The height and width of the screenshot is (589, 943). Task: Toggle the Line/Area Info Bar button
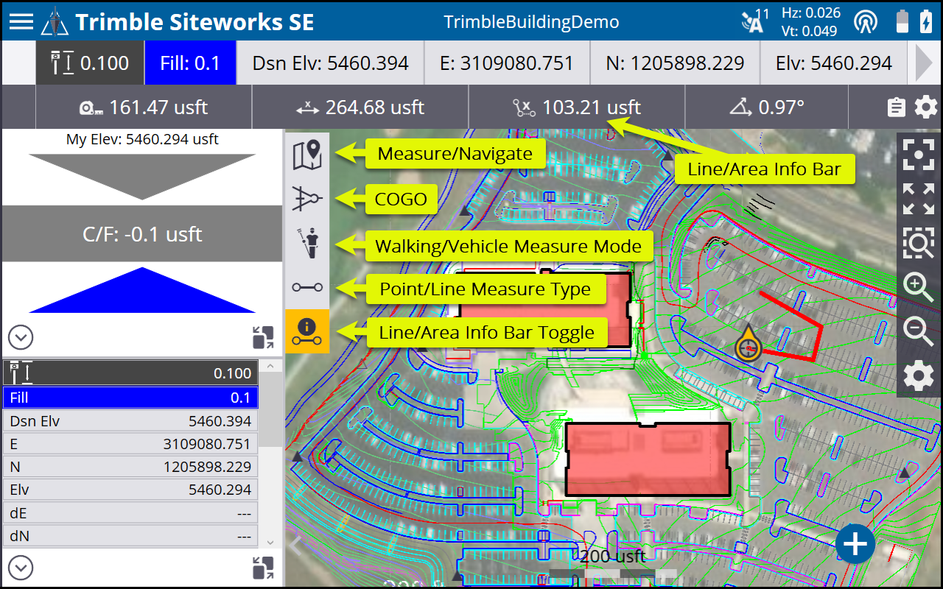[x=307, y=331]
